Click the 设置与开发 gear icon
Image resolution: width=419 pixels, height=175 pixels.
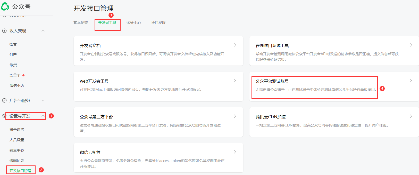click(4, 116)
